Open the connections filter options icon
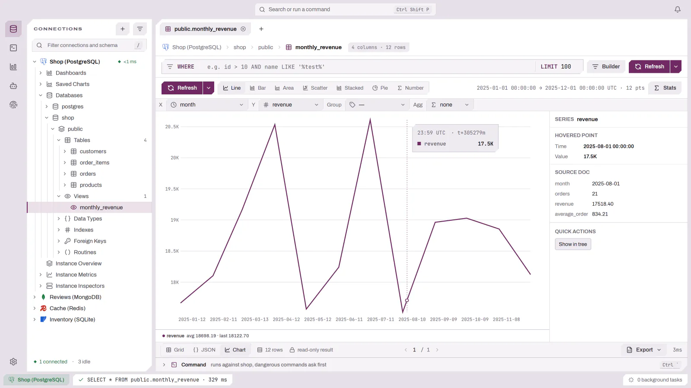This screenshot has width=691, height=388. pos(140,29)
